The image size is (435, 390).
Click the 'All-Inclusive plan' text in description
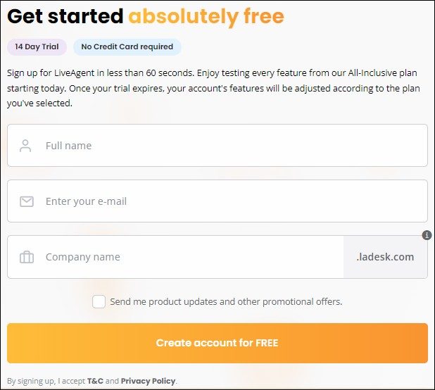point(383,73)
